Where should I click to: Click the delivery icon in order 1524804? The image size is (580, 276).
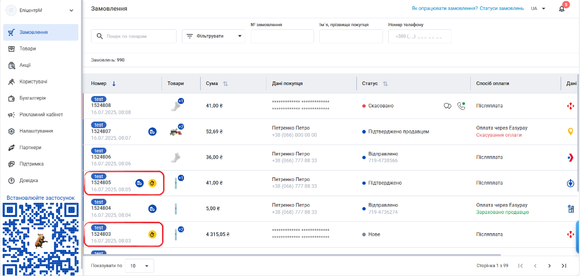pyautogui.click(x=571, y=209)
